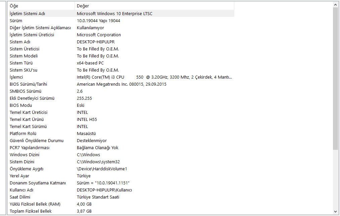Click the Bağlama Olanağı Yok value
Viewport: 340px width, 216px height.
click(98, 147)
